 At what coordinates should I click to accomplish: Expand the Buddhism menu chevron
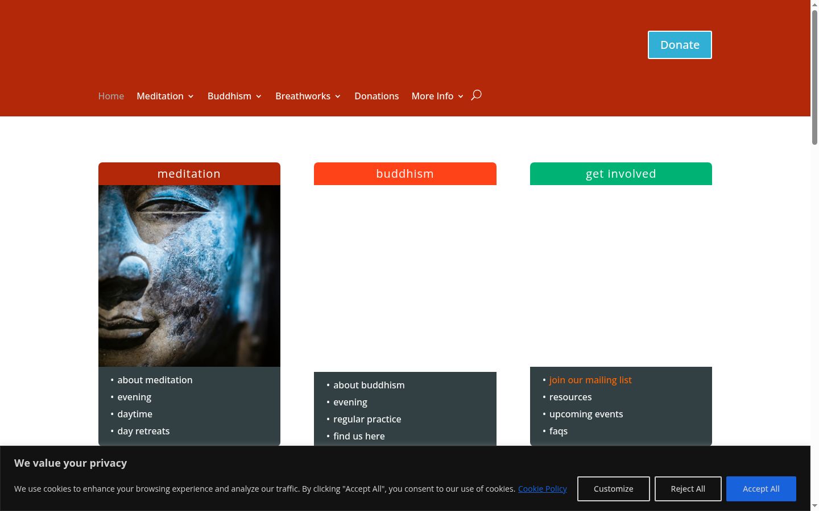point(259,97)
